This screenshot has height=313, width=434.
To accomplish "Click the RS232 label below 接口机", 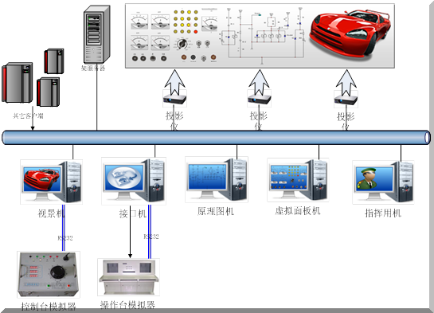I will pos(151,237).
